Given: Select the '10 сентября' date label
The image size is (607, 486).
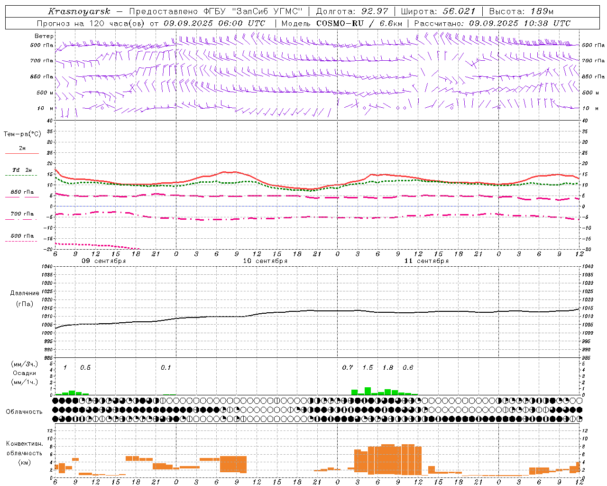Looking at the screenshot, I should click(265, 261).
